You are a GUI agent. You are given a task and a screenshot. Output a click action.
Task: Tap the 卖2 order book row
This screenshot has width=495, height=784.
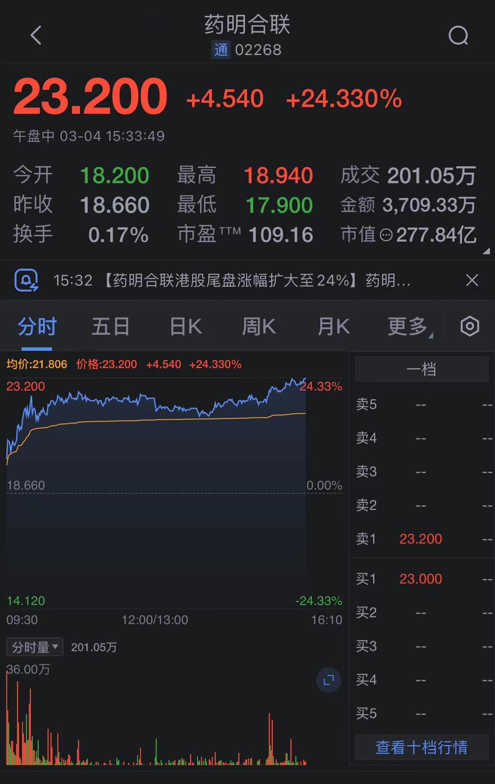tap(422, 505)
